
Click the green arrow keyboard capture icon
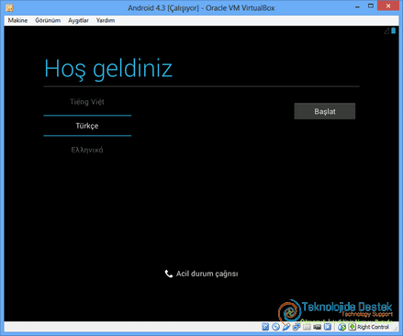click(x=353, y=327)
